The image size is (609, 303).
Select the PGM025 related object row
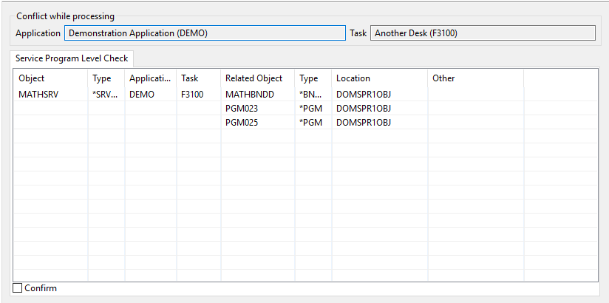[x=306, y=123]
